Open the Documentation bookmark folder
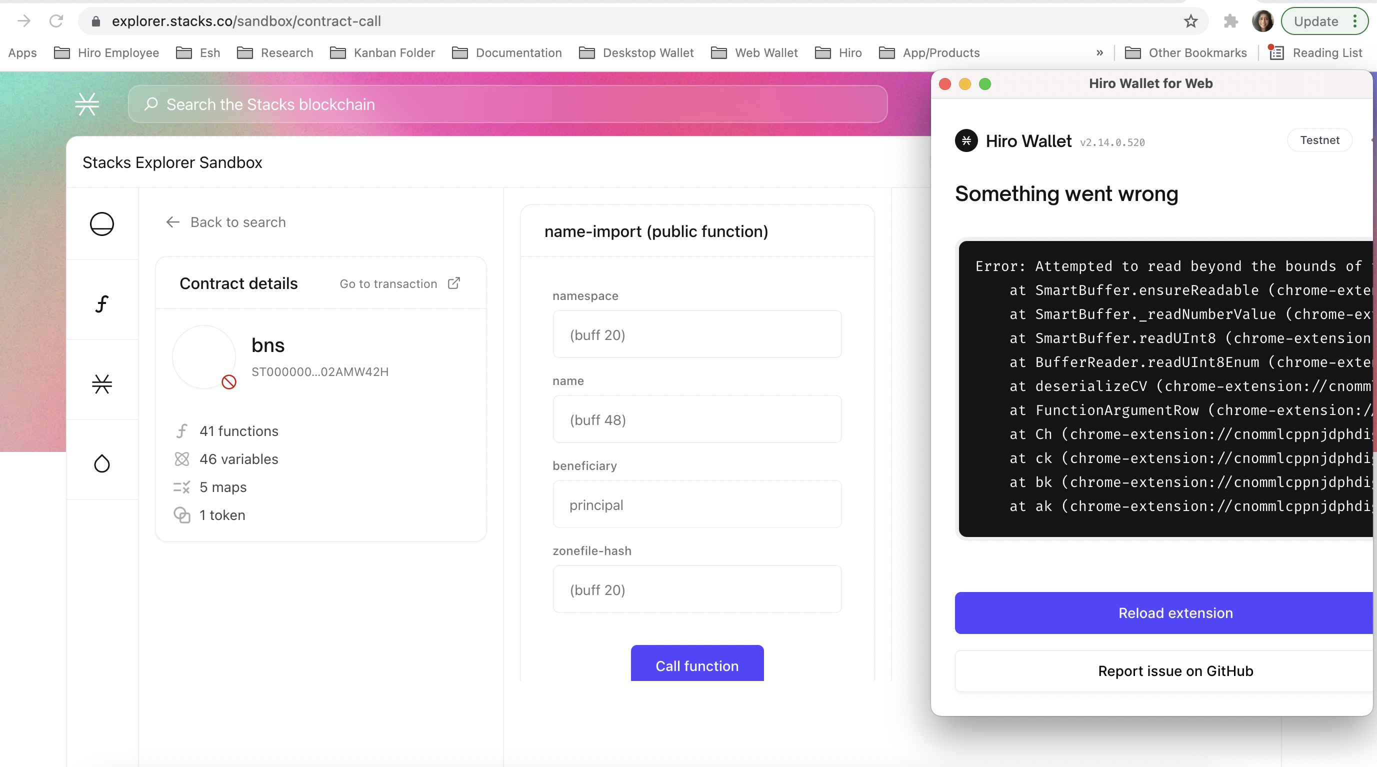This screenshot has width=1377, height=767. coord(507,53)
